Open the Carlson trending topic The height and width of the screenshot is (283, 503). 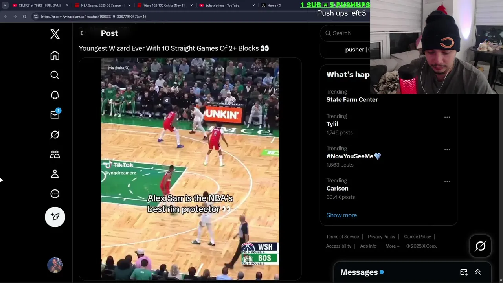[x=337, y=188]
